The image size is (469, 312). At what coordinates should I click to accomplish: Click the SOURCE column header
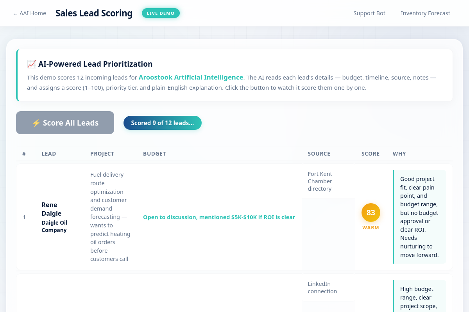319,154
